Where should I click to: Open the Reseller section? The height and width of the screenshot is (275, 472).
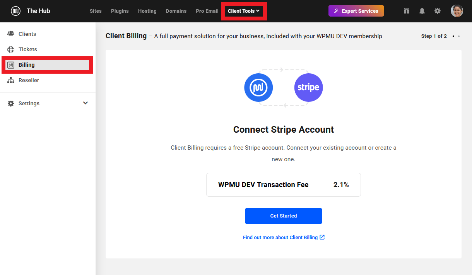point(29,80)
